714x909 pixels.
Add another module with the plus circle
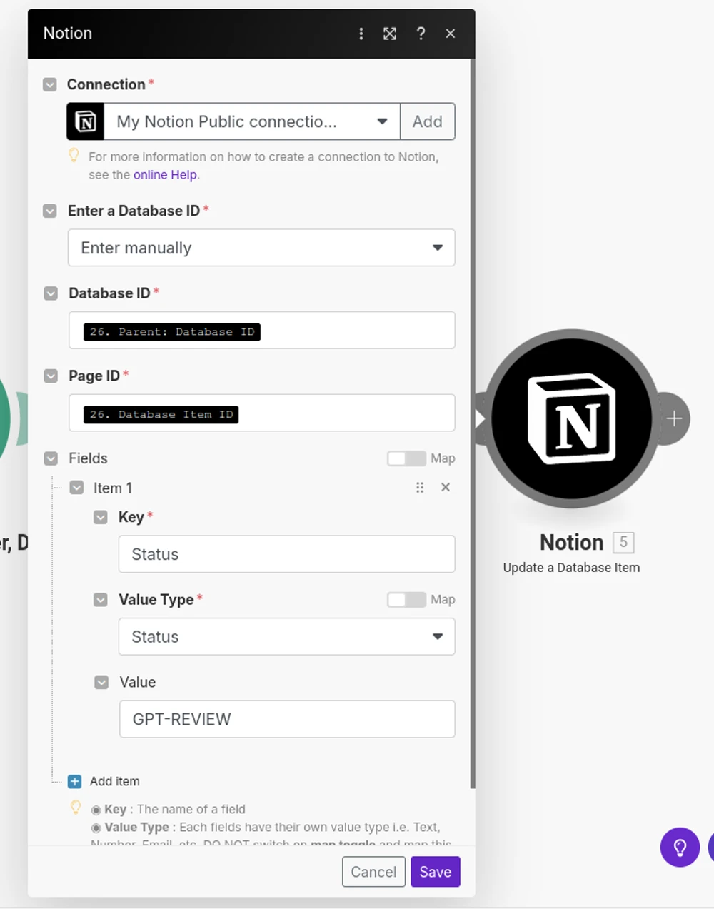[673, 418]
